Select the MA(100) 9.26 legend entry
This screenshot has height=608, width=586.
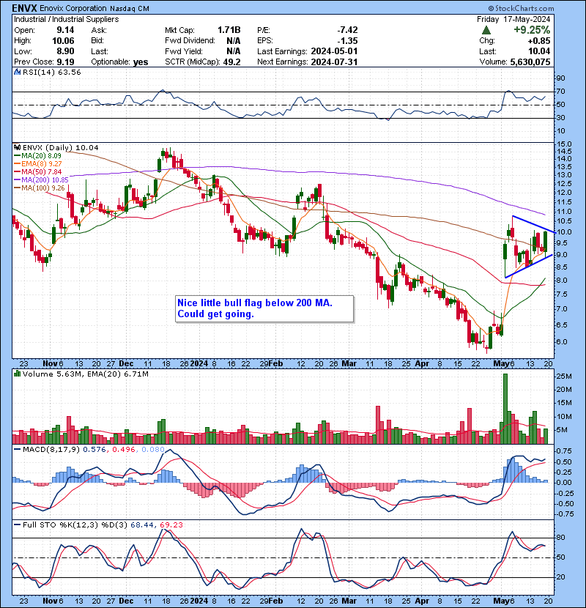(39, 188)
